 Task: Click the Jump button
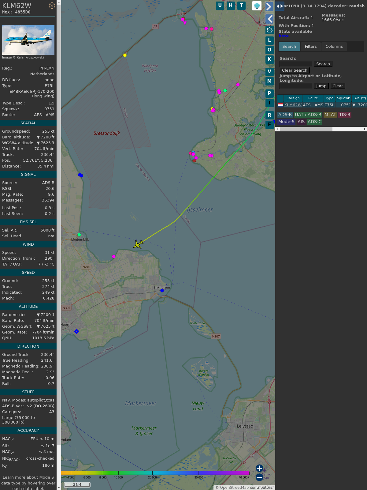click(x=321, y=86)
